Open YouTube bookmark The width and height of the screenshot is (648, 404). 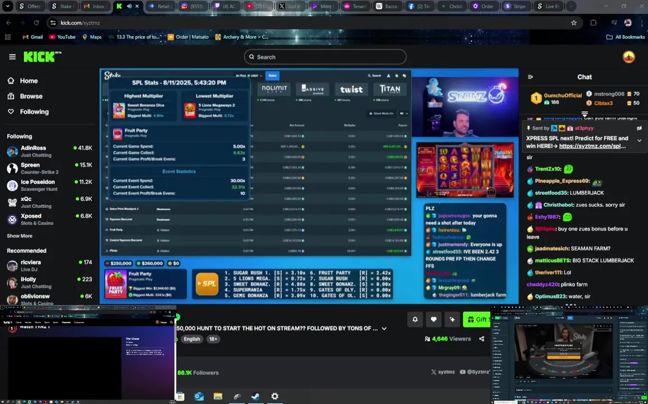pos(62,37)
